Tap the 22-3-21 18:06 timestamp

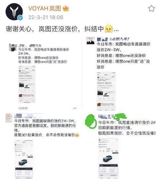coord(46,17)
